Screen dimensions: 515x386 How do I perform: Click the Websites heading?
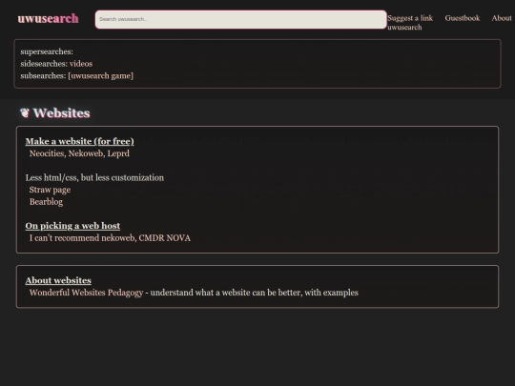pyautogui.click(x=61, y=112)
